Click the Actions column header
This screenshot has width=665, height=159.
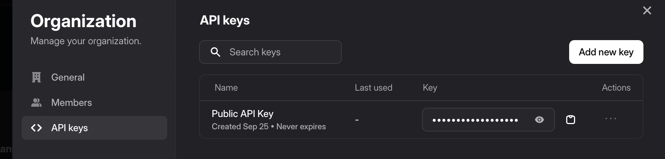pos(616,88)
